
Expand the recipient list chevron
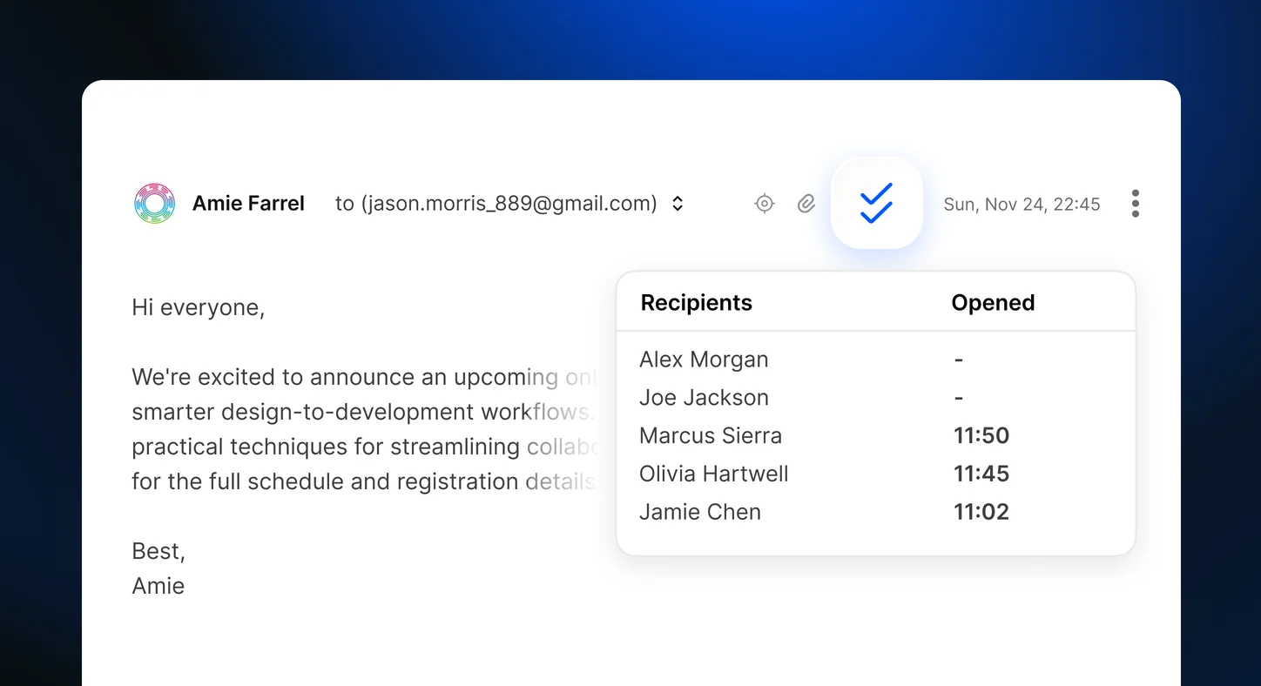click(678, 204)
